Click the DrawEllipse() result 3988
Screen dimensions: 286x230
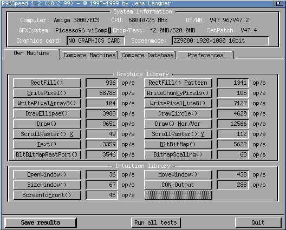tap(102, 113)
